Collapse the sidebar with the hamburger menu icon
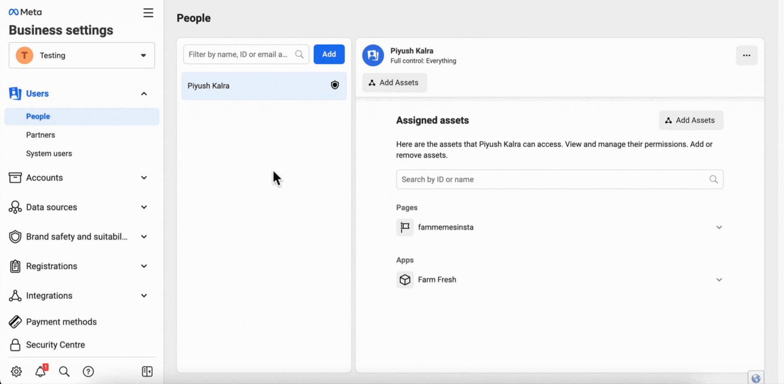 point(148,13)
